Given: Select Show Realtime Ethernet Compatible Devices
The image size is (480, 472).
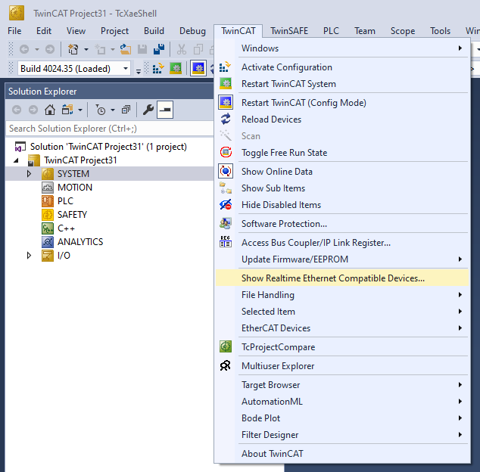Looking at the screenshot, I should (x=332, y=278).
